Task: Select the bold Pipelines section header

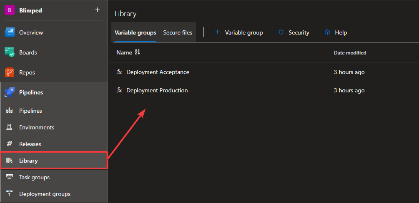Action: [x=31, y=93]
